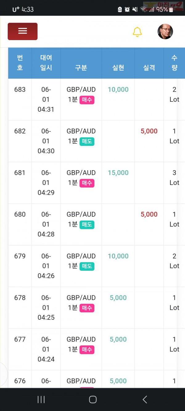
Task: Click the 구분 column header
Action: [x=81, y=68]
